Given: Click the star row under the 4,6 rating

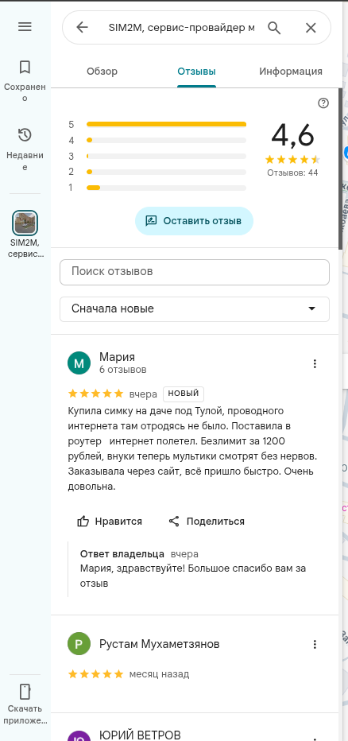Looking at the screenshot, I should pos(292,159).
